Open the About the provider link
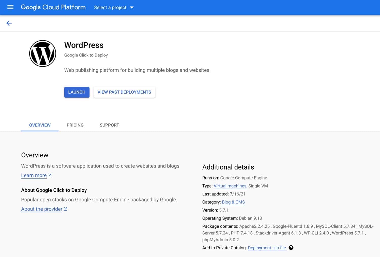Viewport: 380px width, 257px height. click(x=42, y=209)
